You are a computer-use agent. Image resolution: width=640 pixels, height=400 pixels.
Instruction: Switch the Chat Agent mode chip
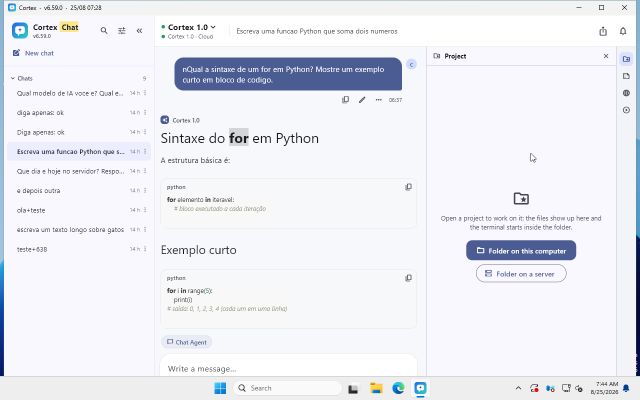click(x=186, y=342)
